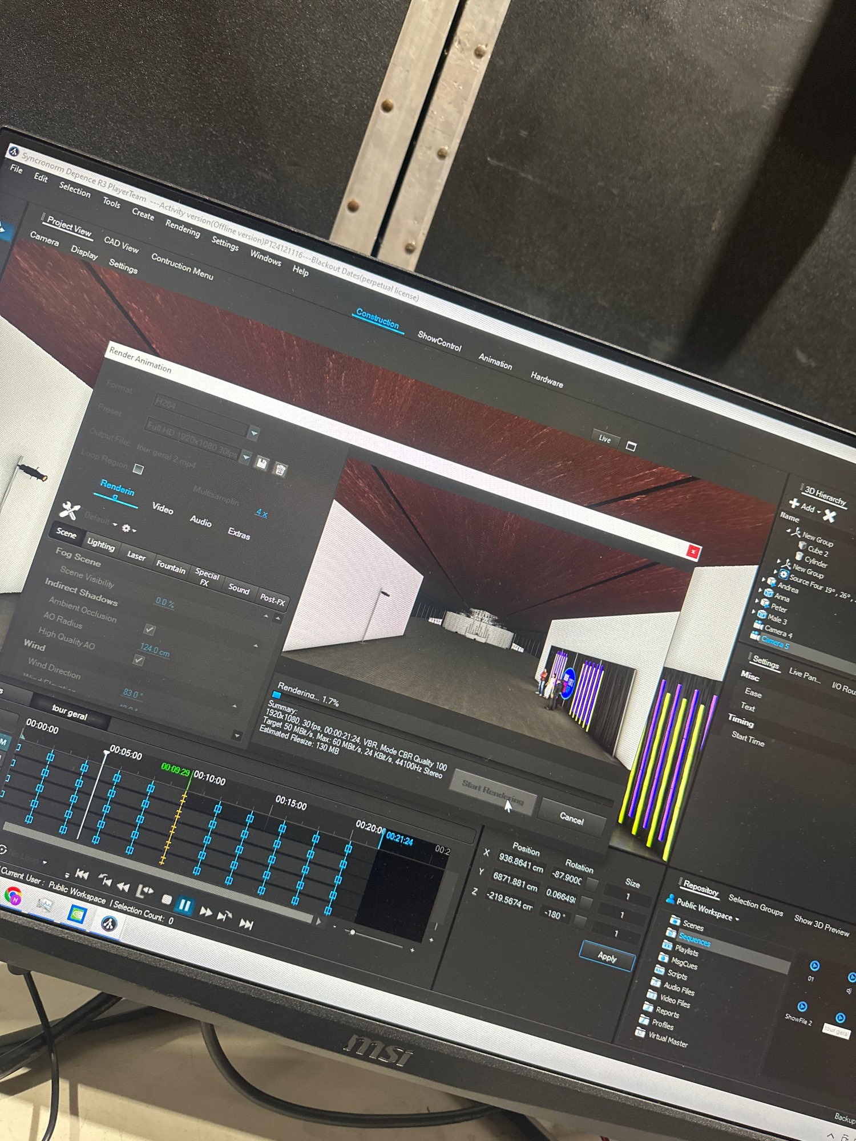Click the AO Radius value 124.0 cm
This screenshot has width=856, height=1141.
[x=155, y=650]
